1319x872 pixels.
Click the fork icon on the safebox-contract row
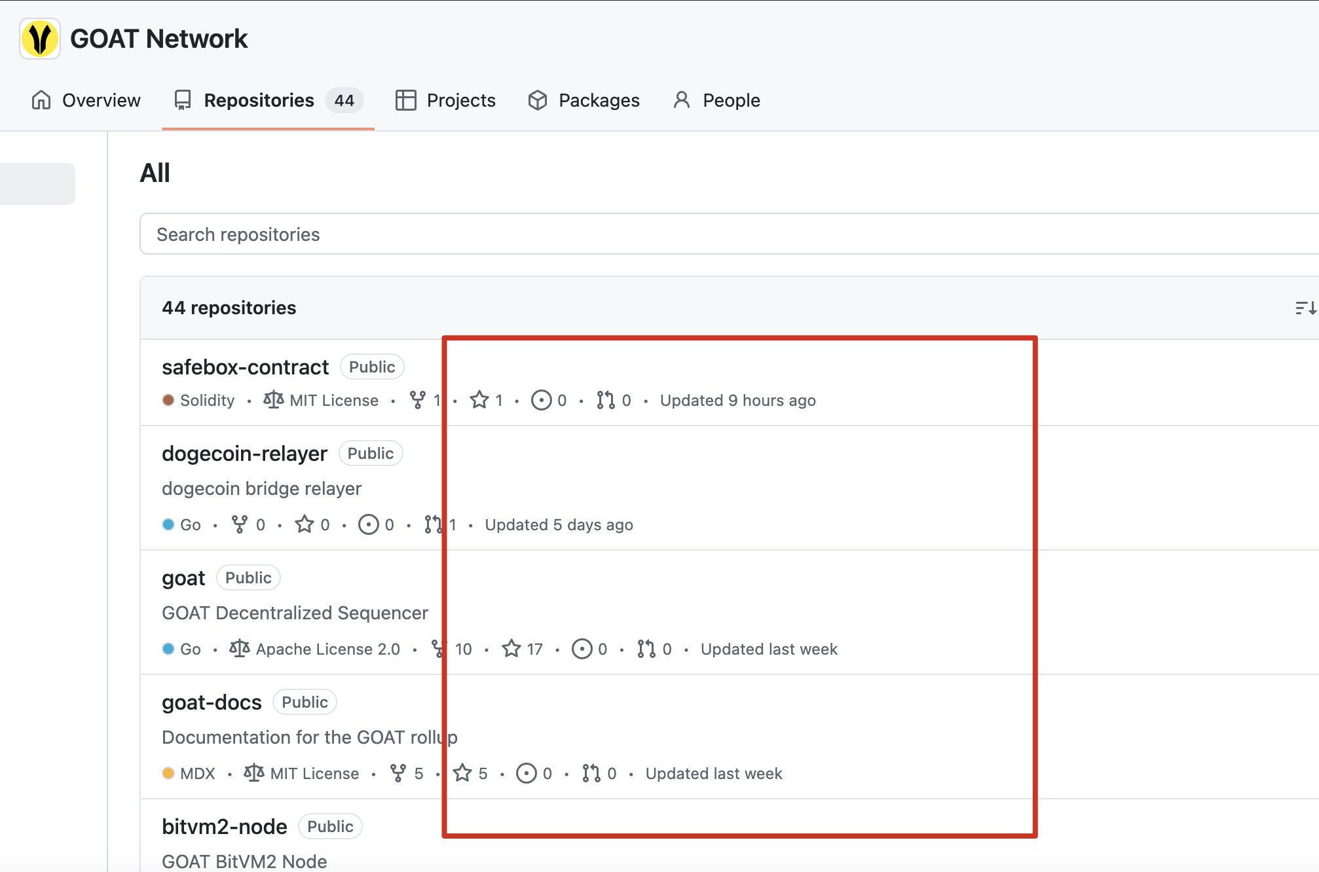(417, 400)
